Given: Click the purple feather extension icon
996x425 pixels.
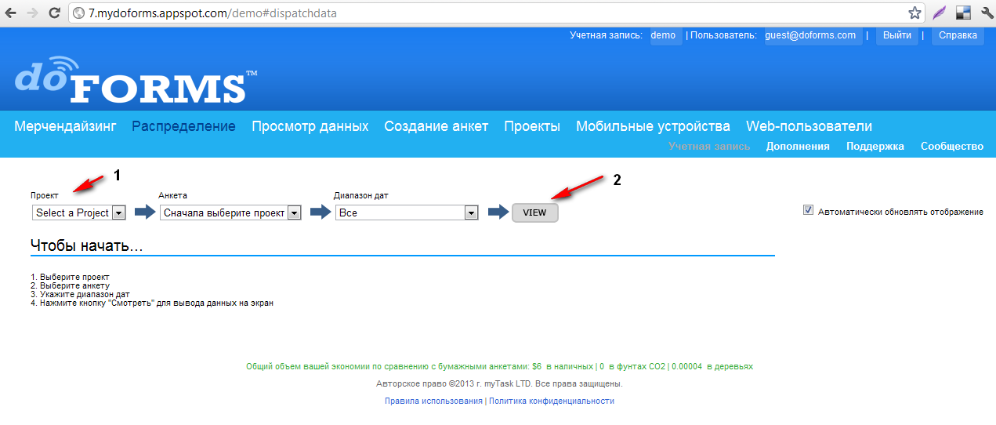Looking at the screenshot, I should click(x=939, y=13).
